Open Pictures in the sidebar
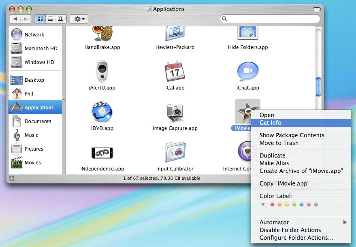This screenshot has height=247, width=356. point(35,149)
